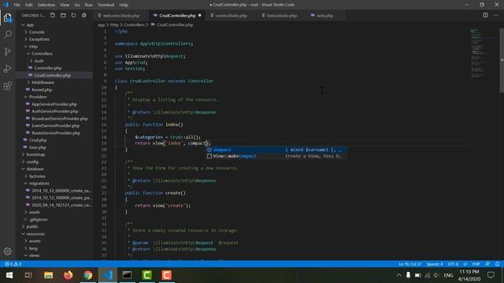This screenshot has width=504, height=283.
Task: Split the editor to the right
Action: coord(485,15)
